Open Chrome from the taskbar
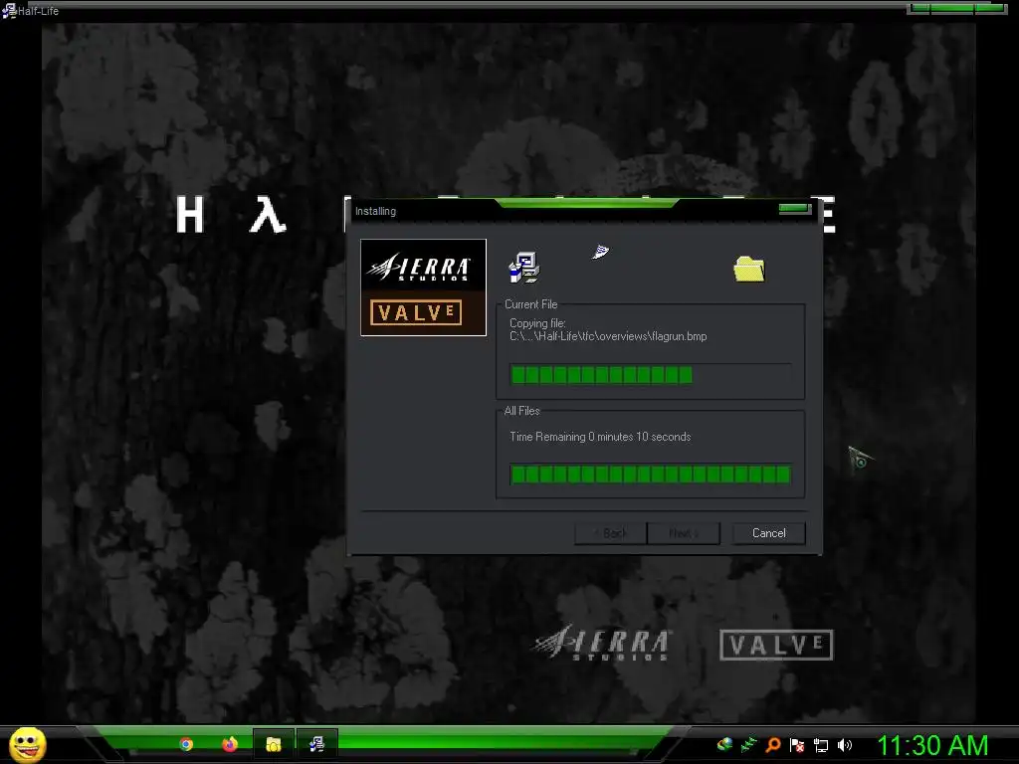The height and width of the screenshot is (764, 1019). click(x=186, y=744)
